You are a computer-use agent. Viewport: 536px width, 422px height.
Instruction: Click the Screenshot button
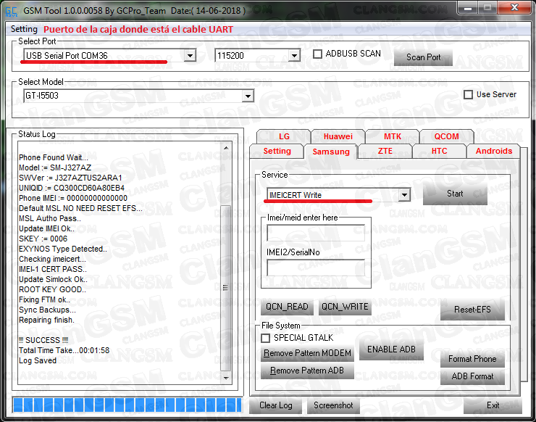(333, 405)
